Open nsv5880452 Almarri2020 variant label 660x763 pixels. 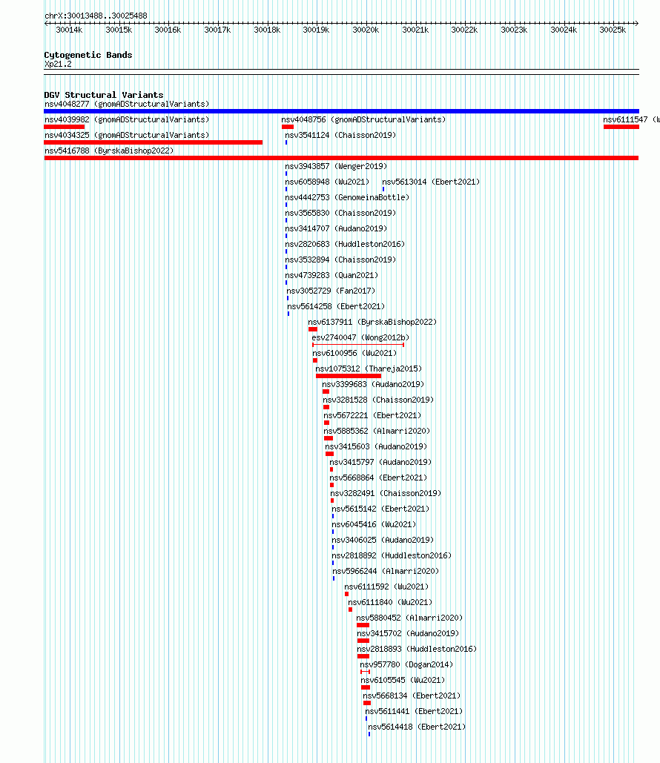(409, 618)
